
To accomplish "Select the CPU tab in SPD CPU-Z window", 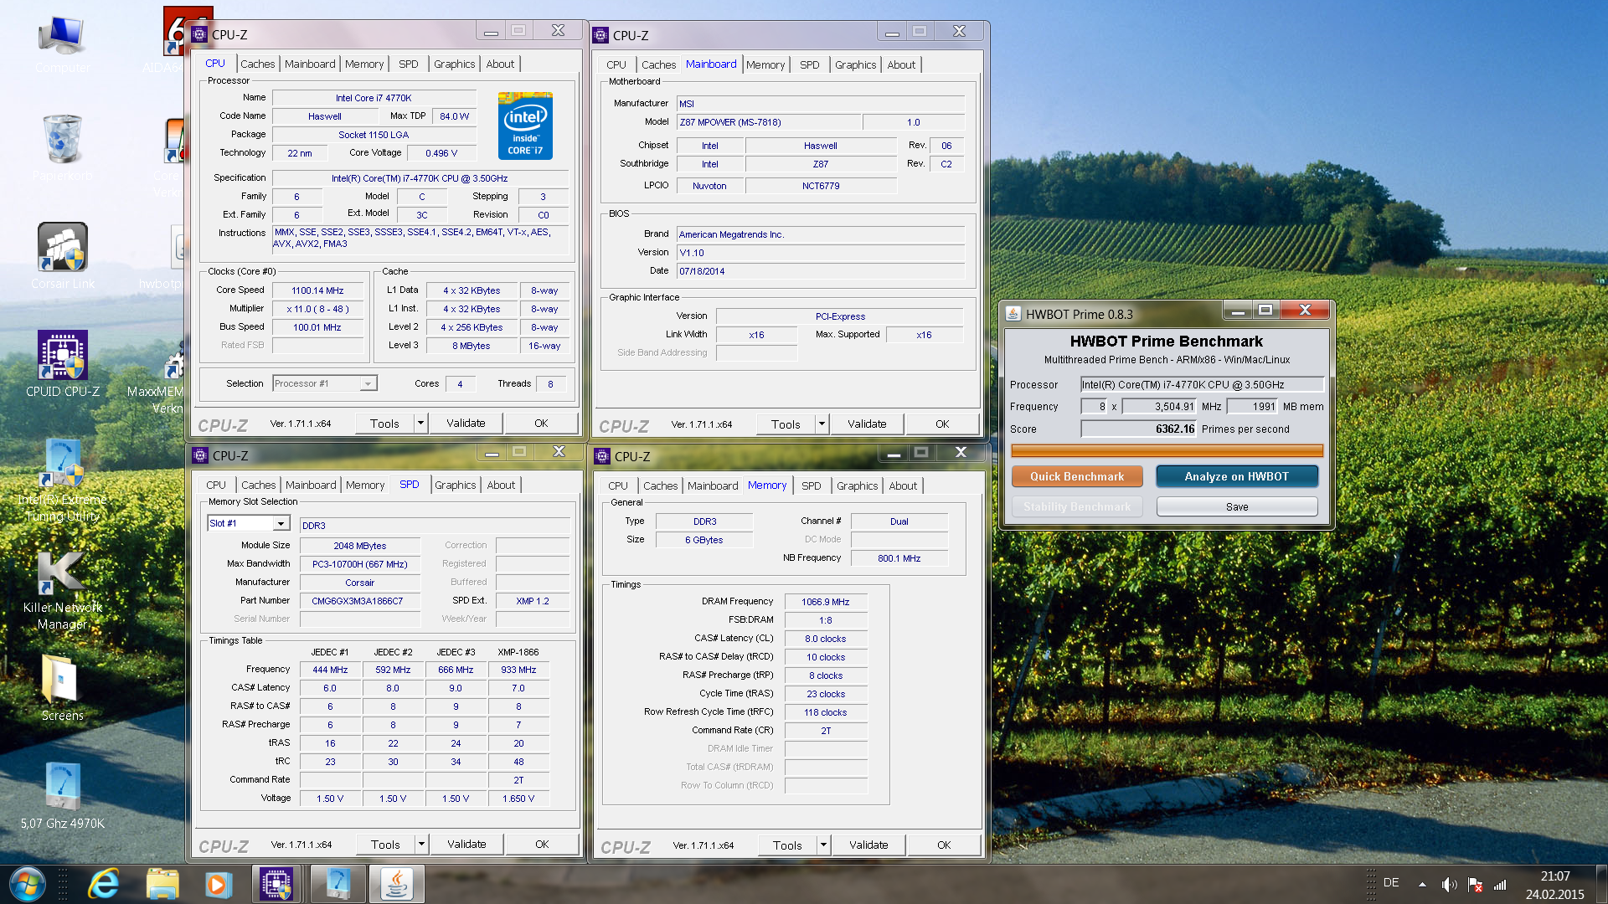I will tap(216, 485).
